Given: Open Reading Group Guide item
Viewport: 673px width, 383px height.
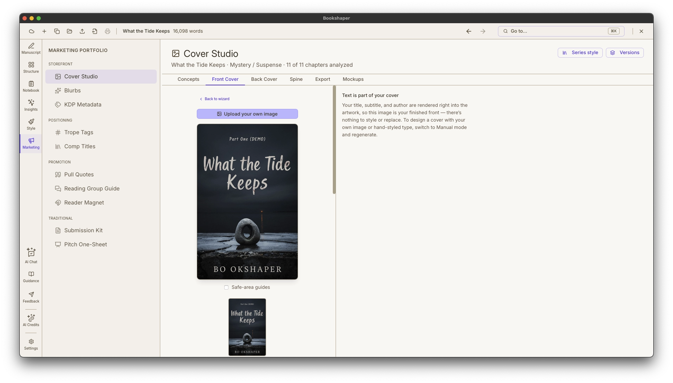Looking at the screenshot, I should coord(101,189).
